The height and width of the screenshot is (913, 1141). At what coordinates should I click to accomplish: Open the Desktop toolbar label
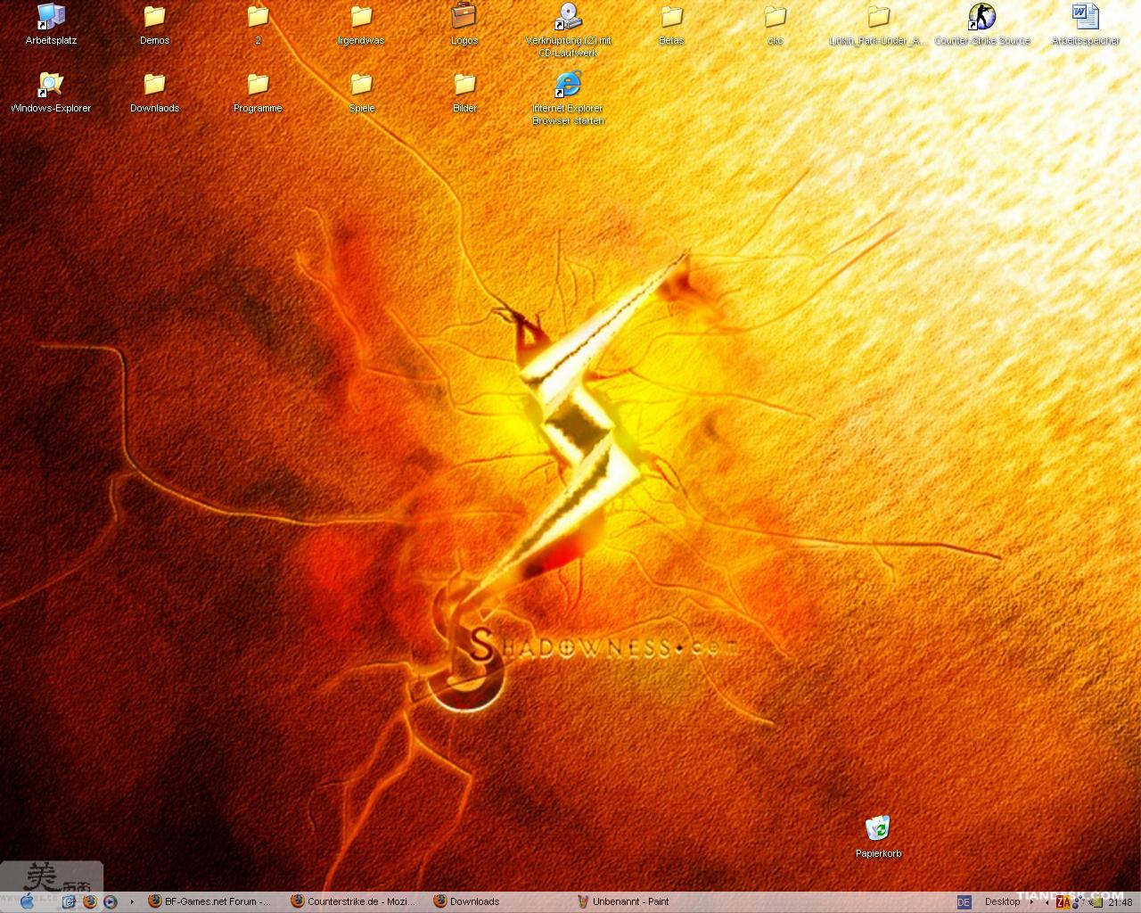click(x=1002, y=901)
